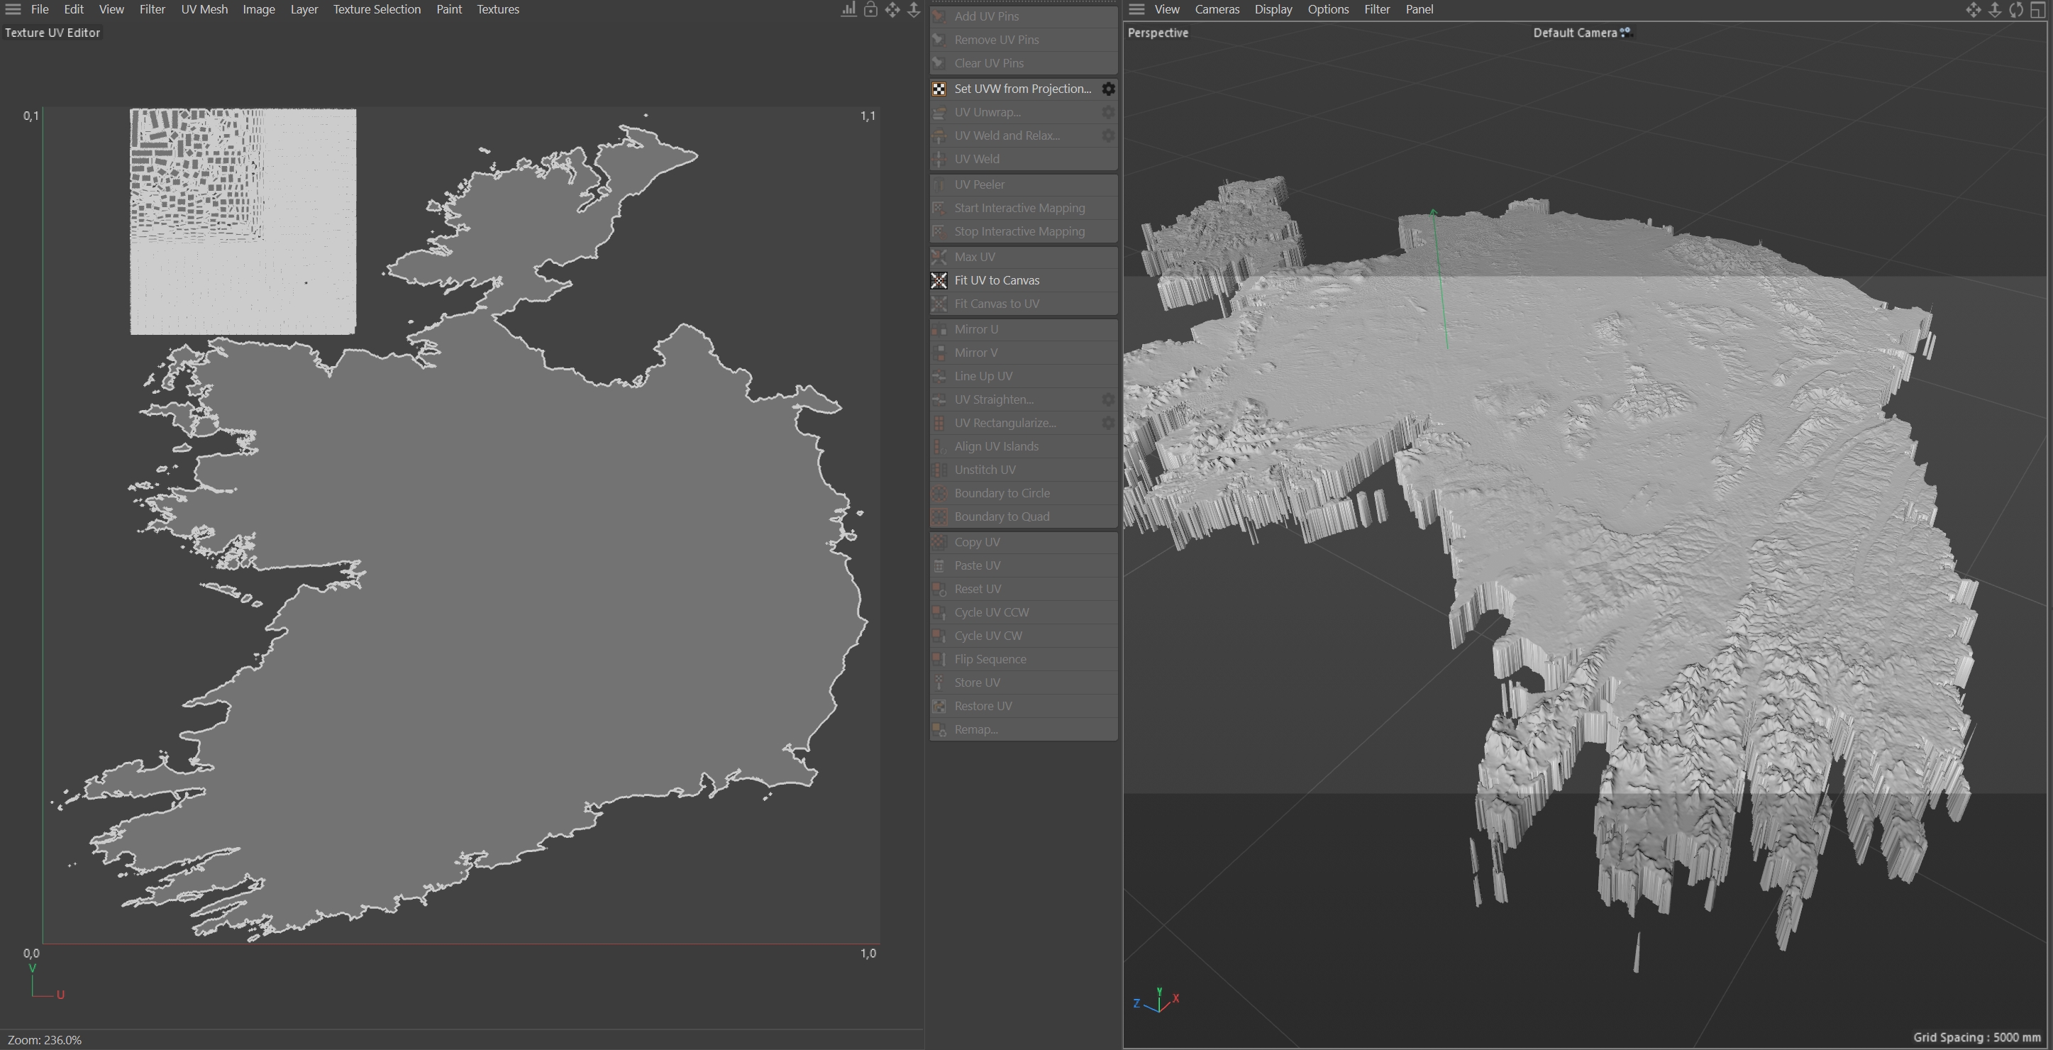The width and height of the screenshot is (2053, 1050).
Task: Click the Default Camera label icon
Action: 1626,33
